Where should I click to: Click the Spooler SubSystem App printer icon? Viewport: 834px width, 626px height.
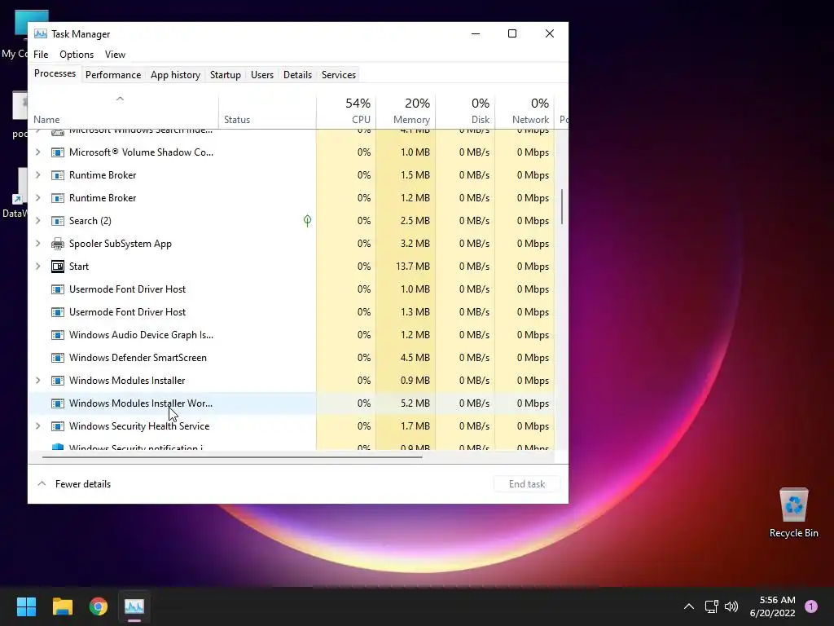coord(58,244)
